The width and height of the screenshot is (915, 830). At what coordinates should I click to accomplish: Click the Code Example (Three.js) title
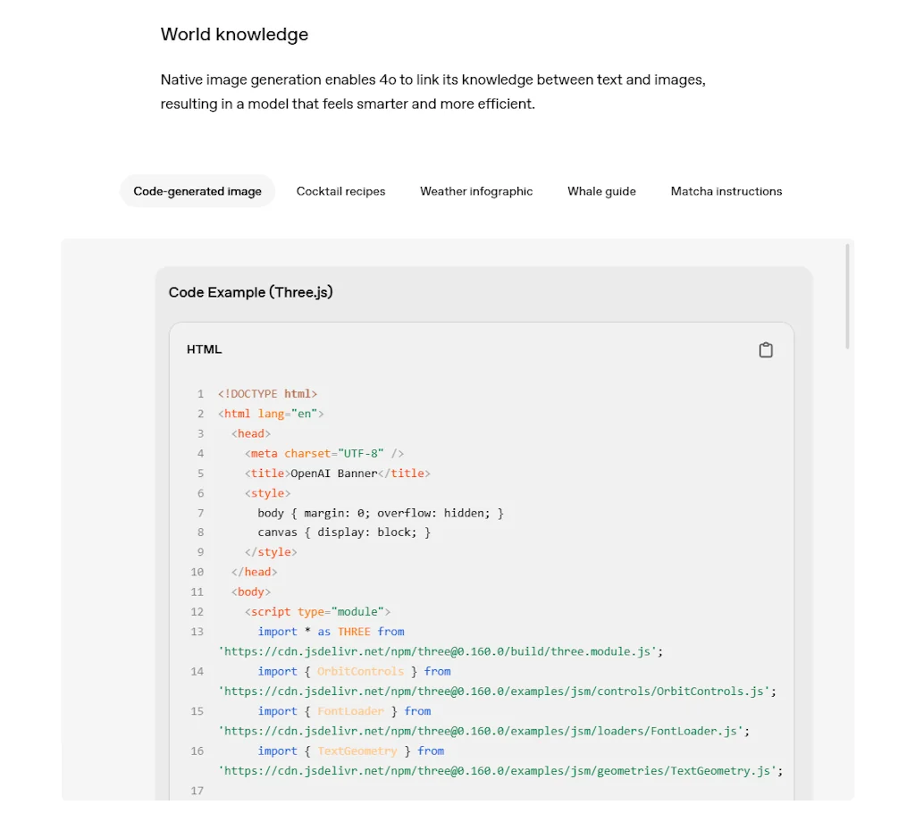[x=250, y=292]
